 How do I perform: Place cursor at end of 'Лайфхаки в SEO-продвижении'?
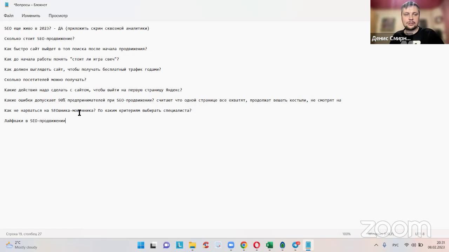[x=66, y=121]
